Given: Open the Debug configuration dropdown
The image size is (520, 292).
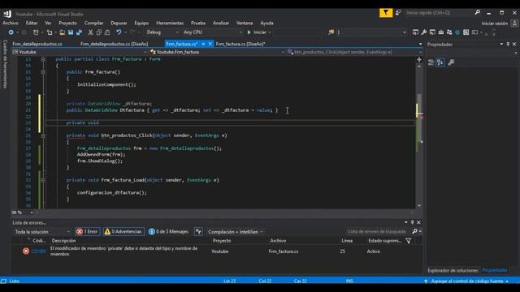Looking at the screenshot, I should pos(162,32).
